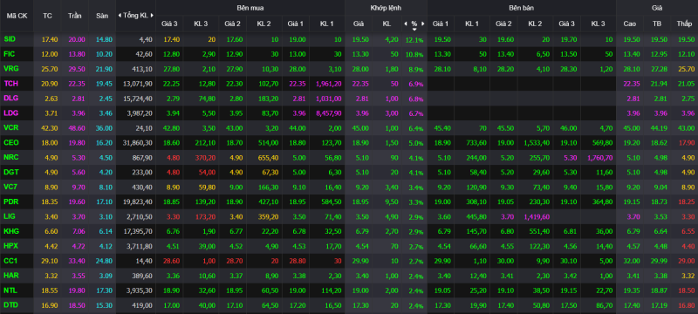The width and height of the screenshot is (698, 314).
Task: Click NTL floor price 17.30
Action: tap(104, 290)
